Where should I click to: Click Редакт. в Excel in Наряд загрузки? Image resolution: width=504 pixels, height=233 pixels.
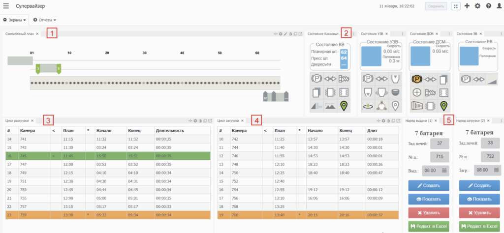(x=479, y=226)
